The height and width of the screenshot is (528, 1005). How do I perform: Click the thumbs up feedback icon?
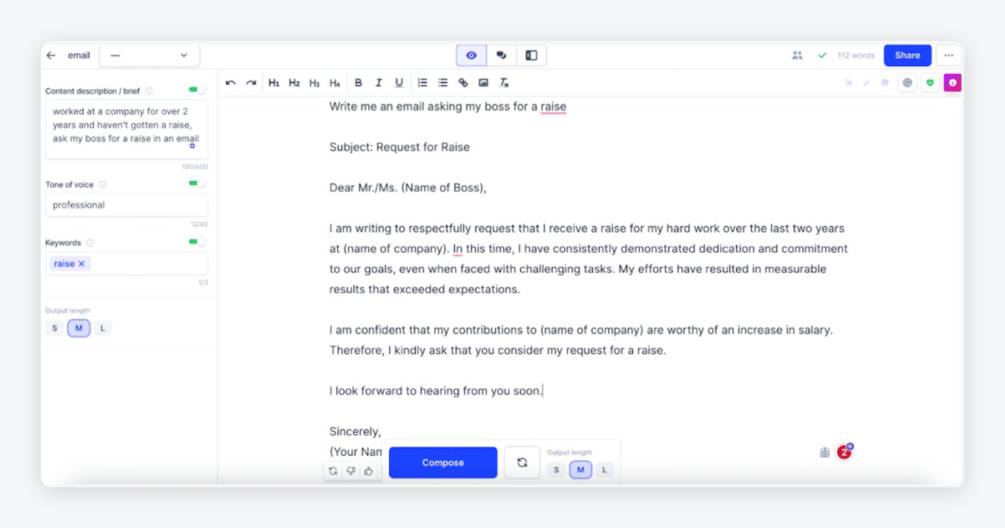pos(369,471)
